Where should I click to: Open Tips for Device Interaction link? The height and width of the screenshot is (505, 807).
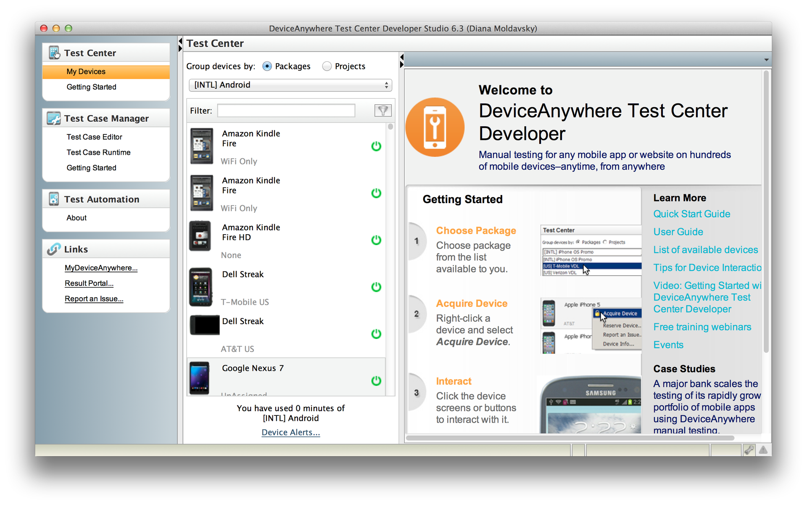click(x=707, y=268)
